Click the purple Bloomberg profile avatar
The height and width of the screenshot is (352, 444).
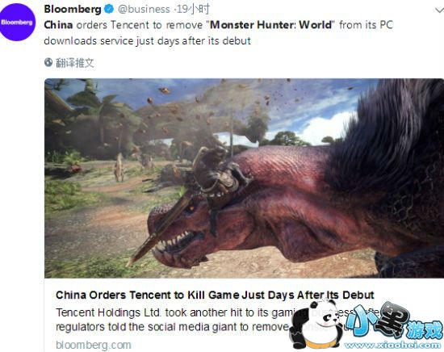[17, 23]
